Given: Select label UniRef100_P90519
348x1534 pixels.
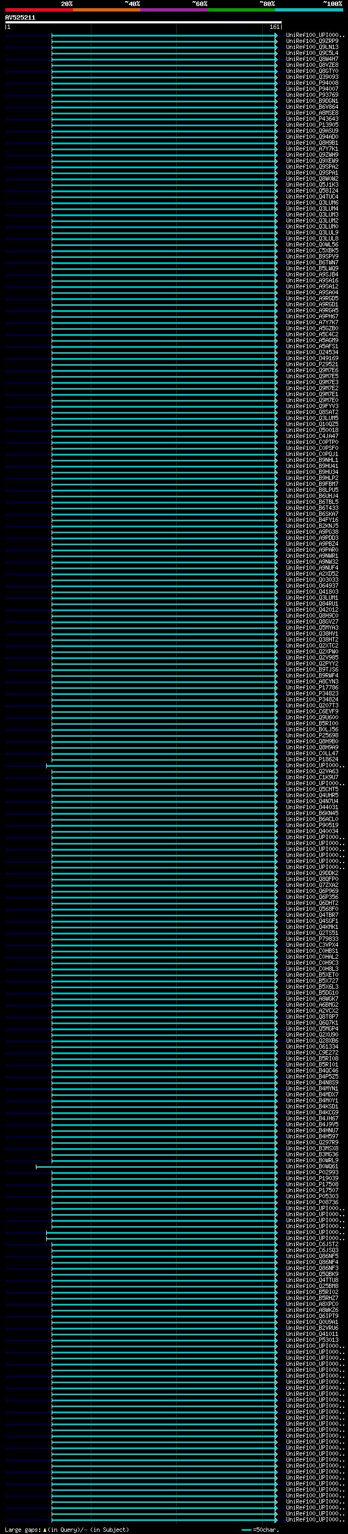Looking at the screenshot, I should 312,825.
